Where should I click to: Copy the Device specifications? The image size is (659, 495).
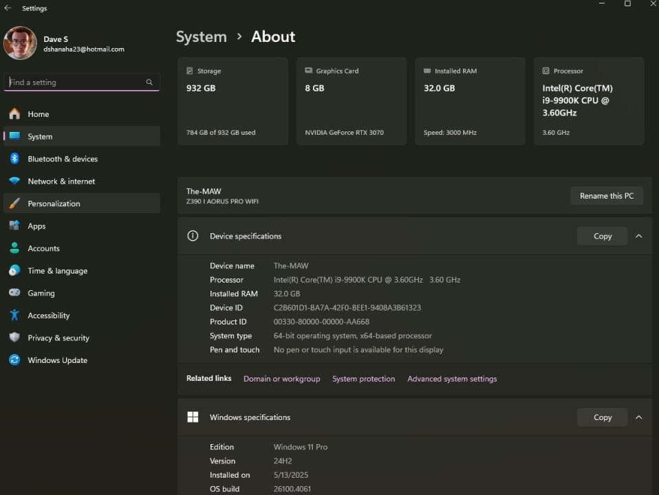click(602, 236)
